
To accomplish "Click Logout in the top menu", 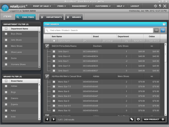I will pos(135,6).
